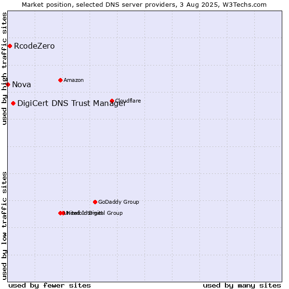Select the 'GoDaddy Group' label text

[x=118, y=202]
